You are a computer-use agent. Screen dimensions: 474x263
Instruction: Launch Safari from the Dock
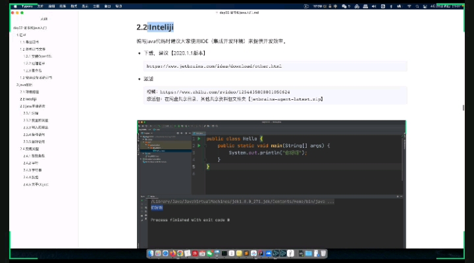[165, 253]
